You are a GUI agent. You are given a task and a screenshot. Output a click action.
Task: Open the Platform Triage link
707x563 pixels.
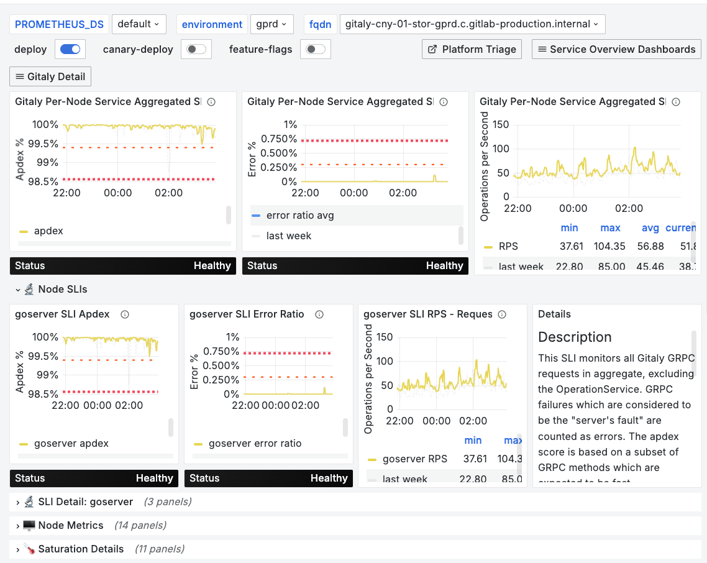pyautogui.click(x=472, y=49)
